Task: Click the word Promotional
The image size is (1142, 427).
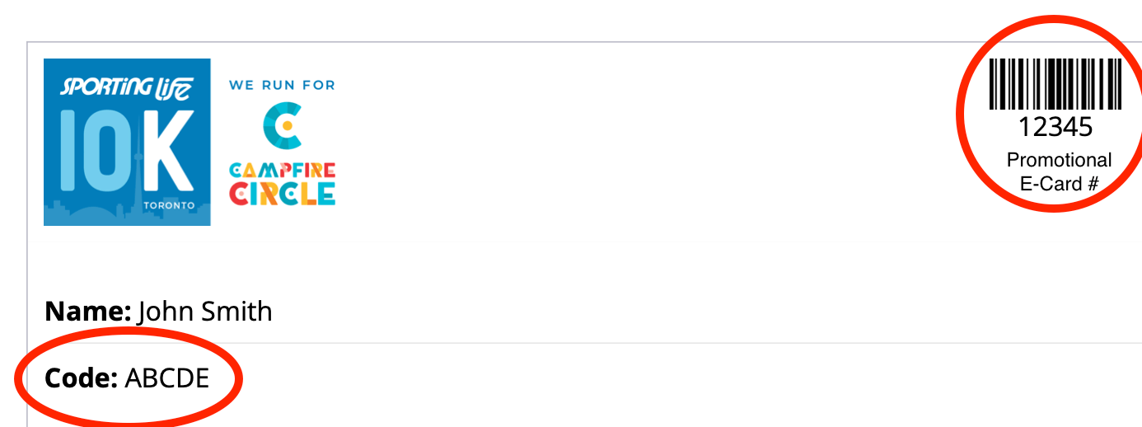Action: coord(1059,160)
